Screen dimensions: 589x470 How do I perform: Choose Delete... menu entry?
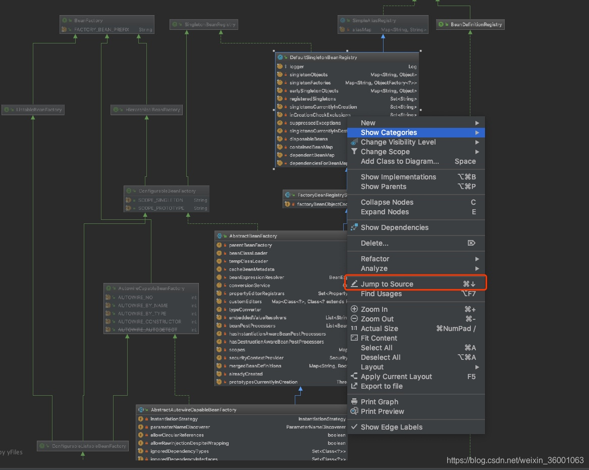[x=416, y=243]
